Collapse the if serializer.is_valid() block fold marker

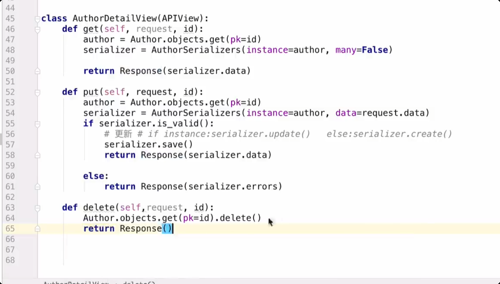tap(37, 124)
